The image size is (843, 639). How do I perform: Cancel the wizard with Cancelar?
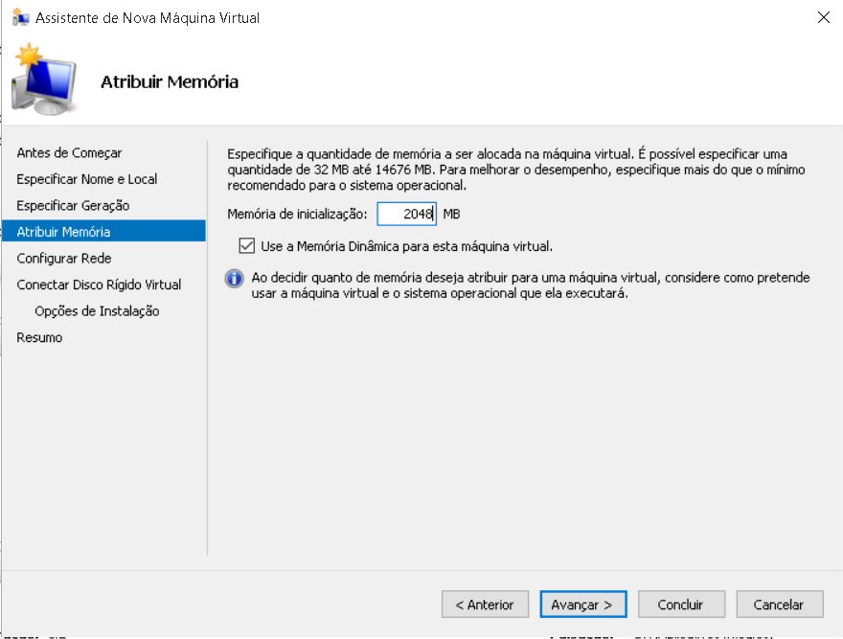point(780,605)
